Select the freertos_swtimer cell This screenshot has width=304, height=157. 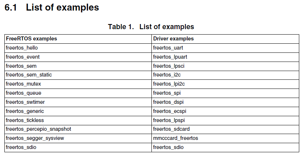coord(26,102)
